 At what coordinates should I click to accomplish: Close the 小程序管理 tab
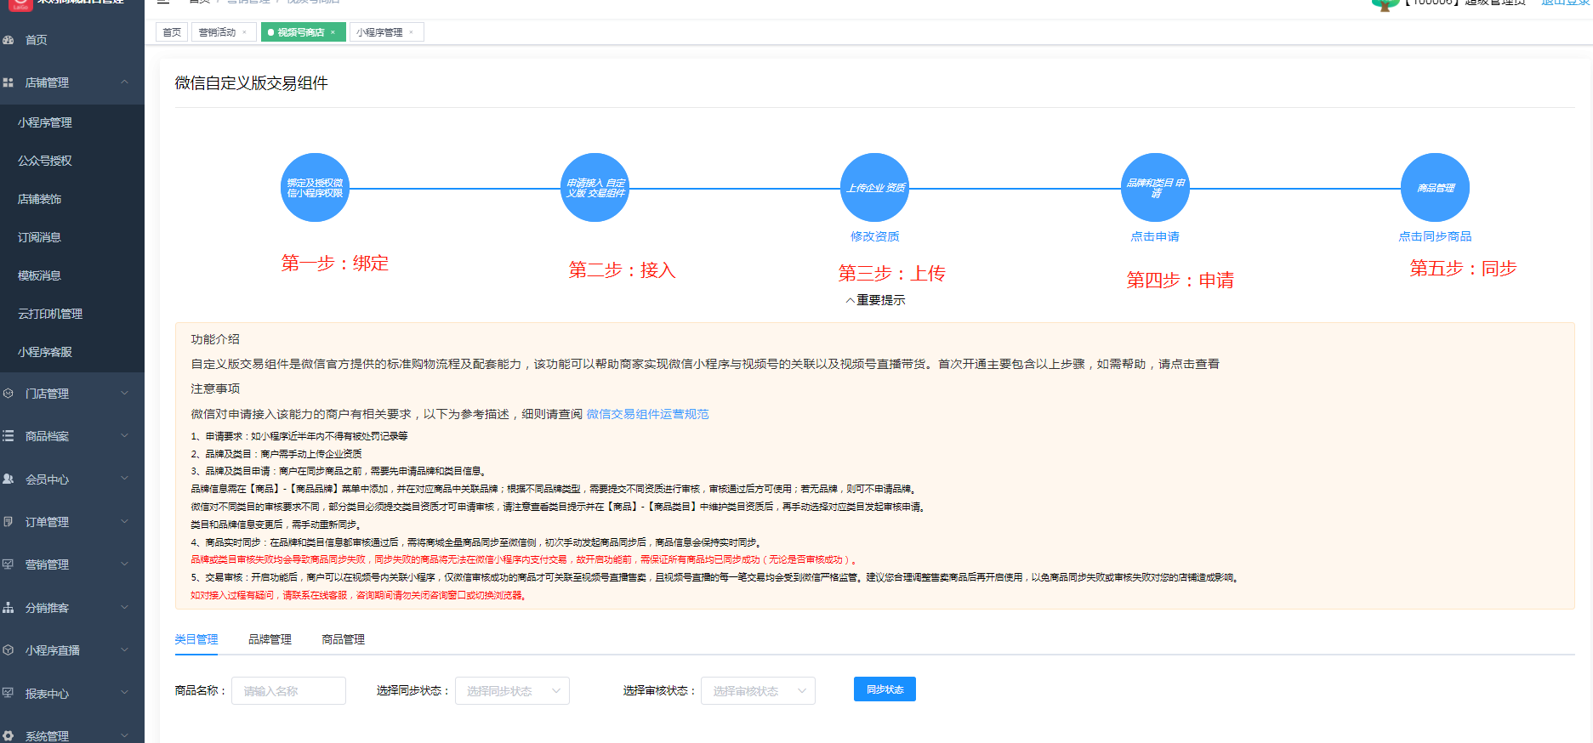412,32
